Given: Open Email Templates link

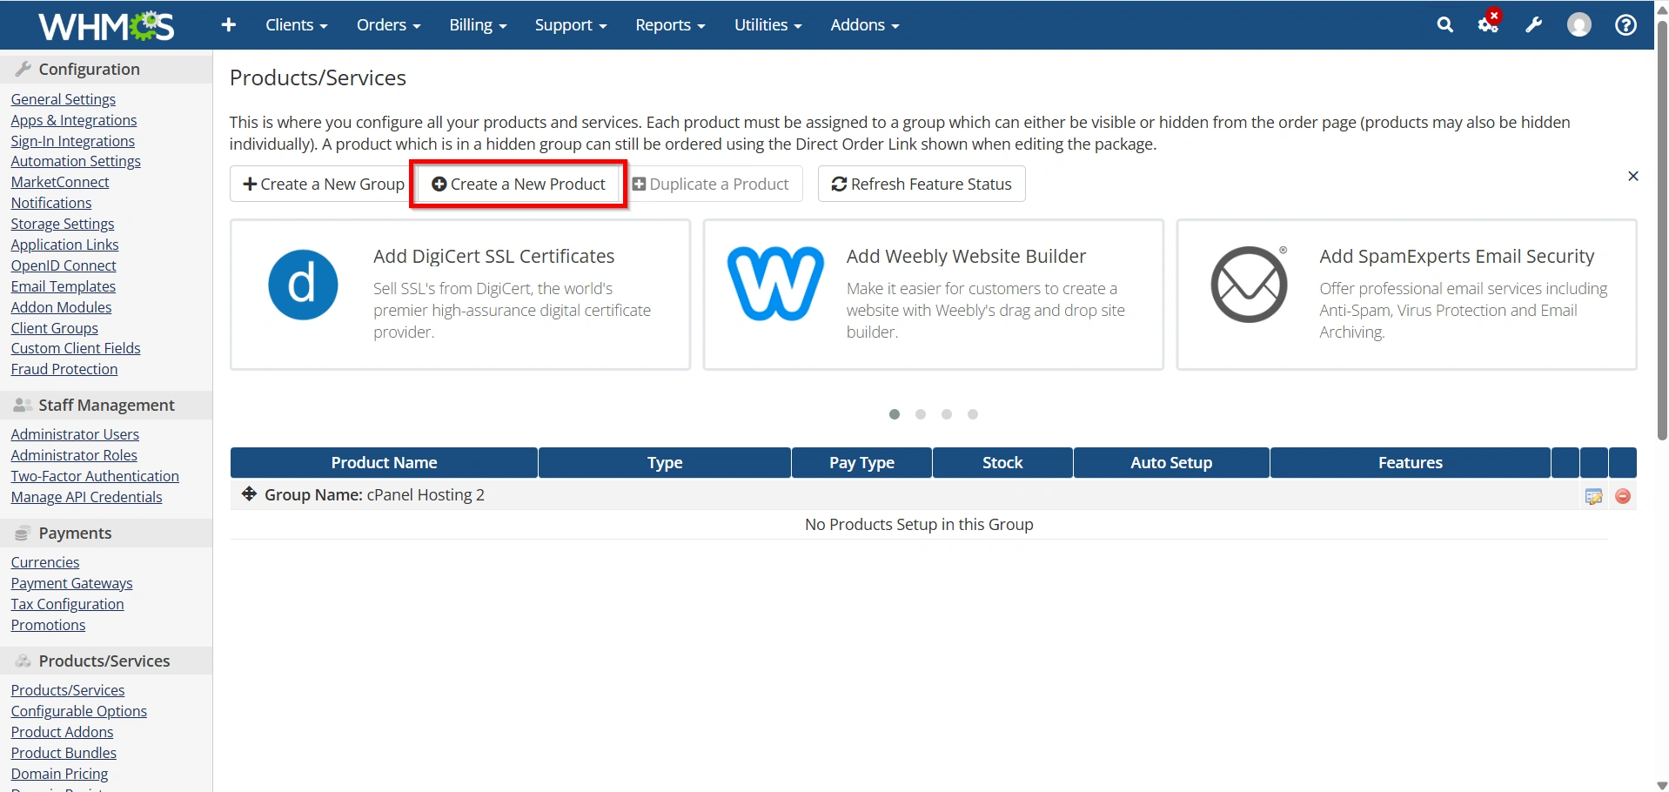Looking at the screenshot, I should coord(64,286).
